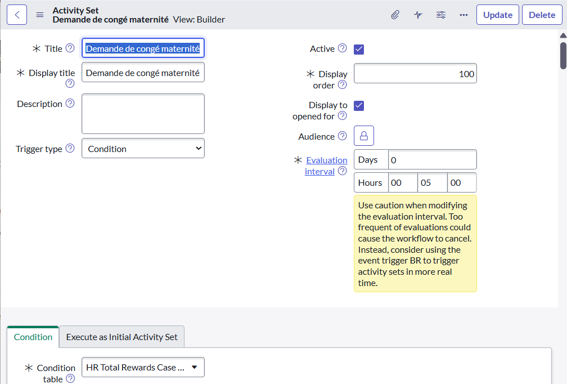Unlock the Audience field with the lock icon

point(364,136)
